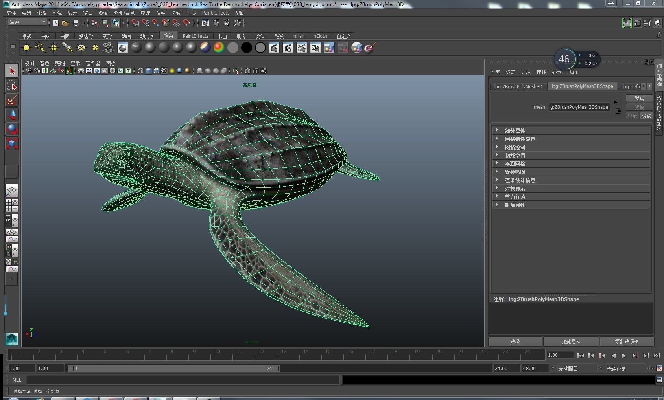The image size is (664, 400).
Task: Toggle the viewport grid display
Action: tap(81, 71)
